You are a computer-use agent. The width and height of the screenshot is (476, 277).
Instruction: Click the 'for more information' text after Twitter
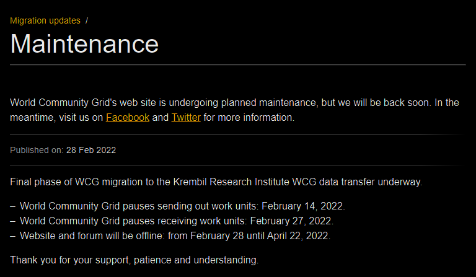[249, 117]
